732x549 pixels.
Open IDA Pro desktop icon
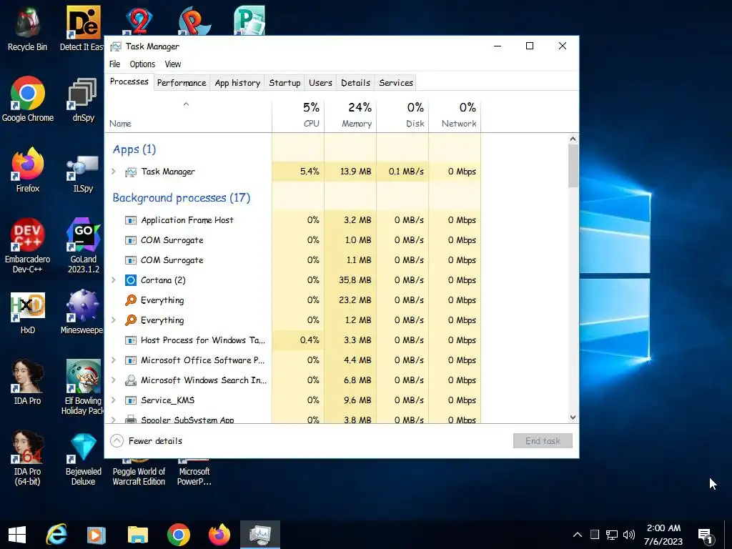coord(28,382)
